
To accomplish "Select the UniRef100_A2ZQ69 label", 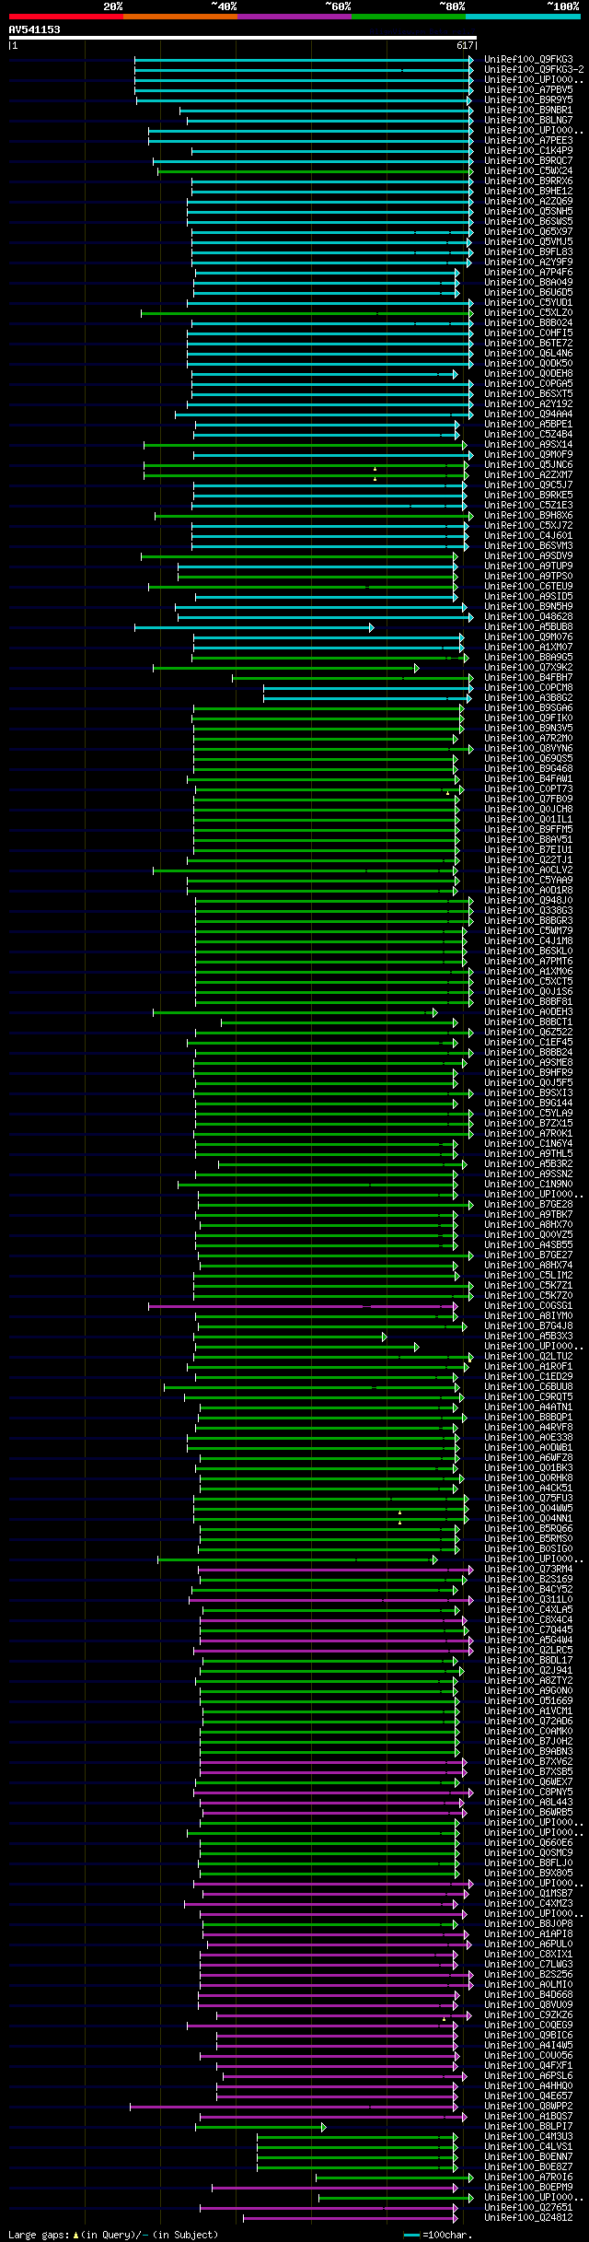I will (528, 202).
